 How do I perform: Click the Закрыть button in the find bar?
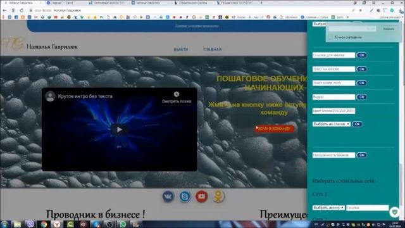389,28
